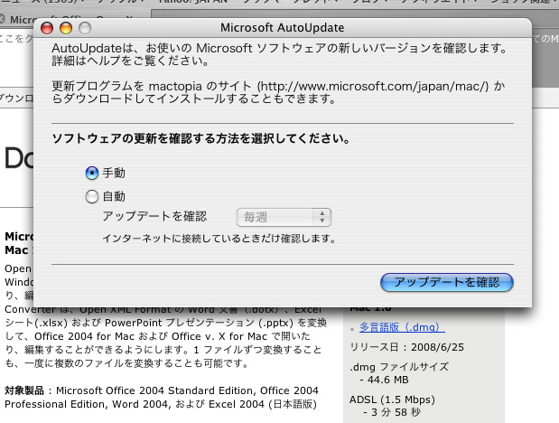Screen dimensions: 559x423
Task: Click the アップデートを確認 label beside the dropdown
Action: click(x=154, y=216)
